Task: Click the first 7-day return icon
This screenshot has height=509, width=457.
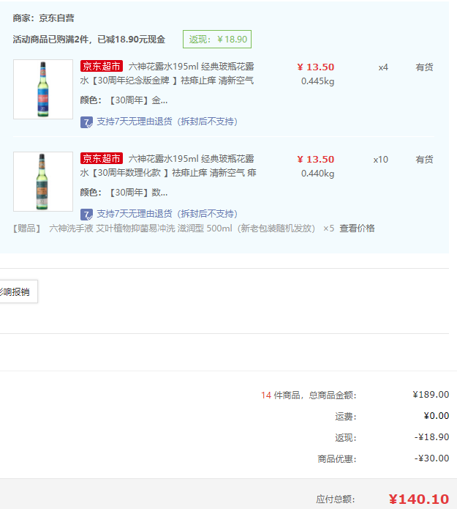Action: point(86,122)
